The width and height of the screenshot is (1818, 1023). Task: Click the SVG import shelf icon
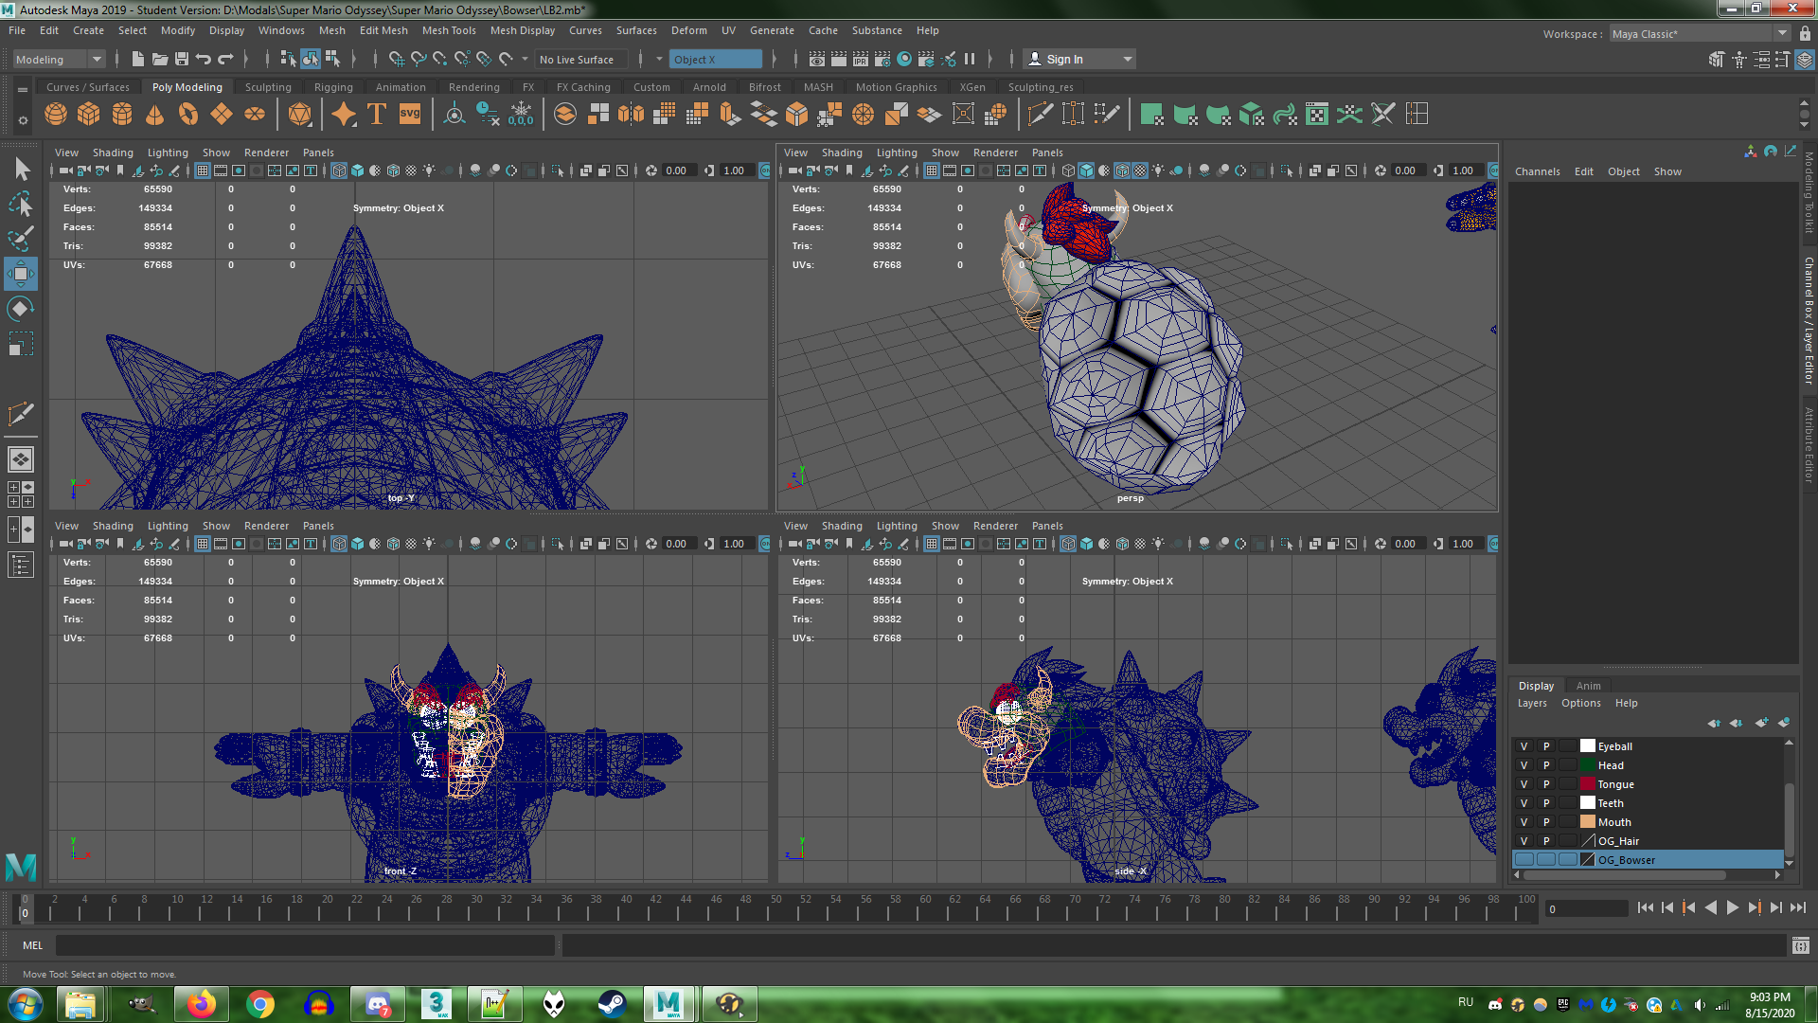tap(410, 115)
